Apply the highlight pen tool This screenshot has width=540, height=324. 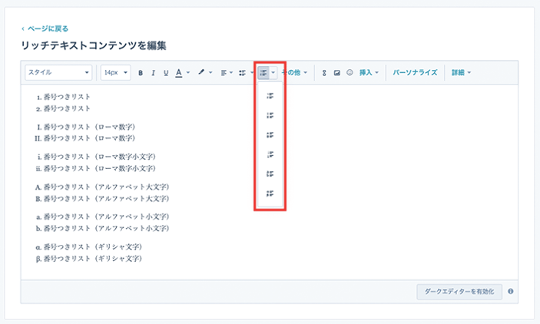[201, 72]
